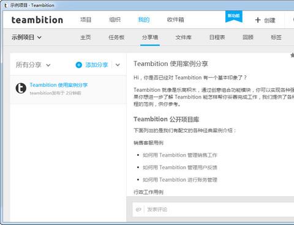Click the 销售客服用例 section label
Screen dimensions: 294x225
148,143
